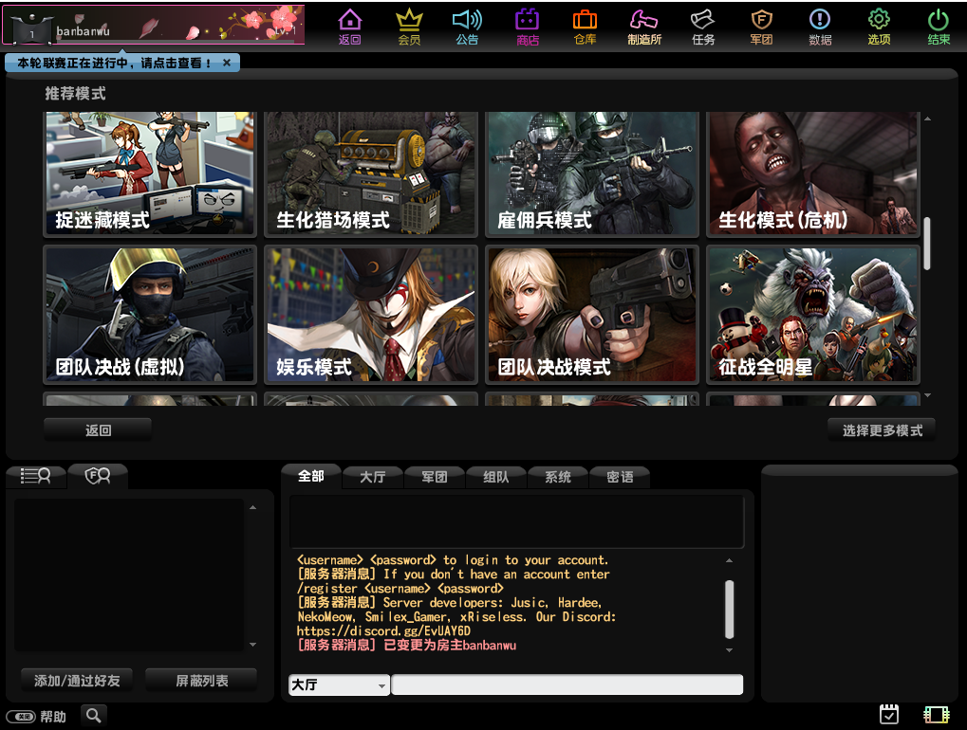
Task: Toggle the 帮助 help switch
Action: (x=20, y=717)
